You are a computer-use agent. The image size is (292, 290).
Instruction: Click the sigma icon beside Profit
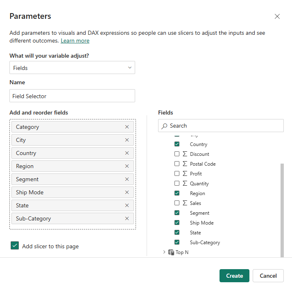(185, 173)
